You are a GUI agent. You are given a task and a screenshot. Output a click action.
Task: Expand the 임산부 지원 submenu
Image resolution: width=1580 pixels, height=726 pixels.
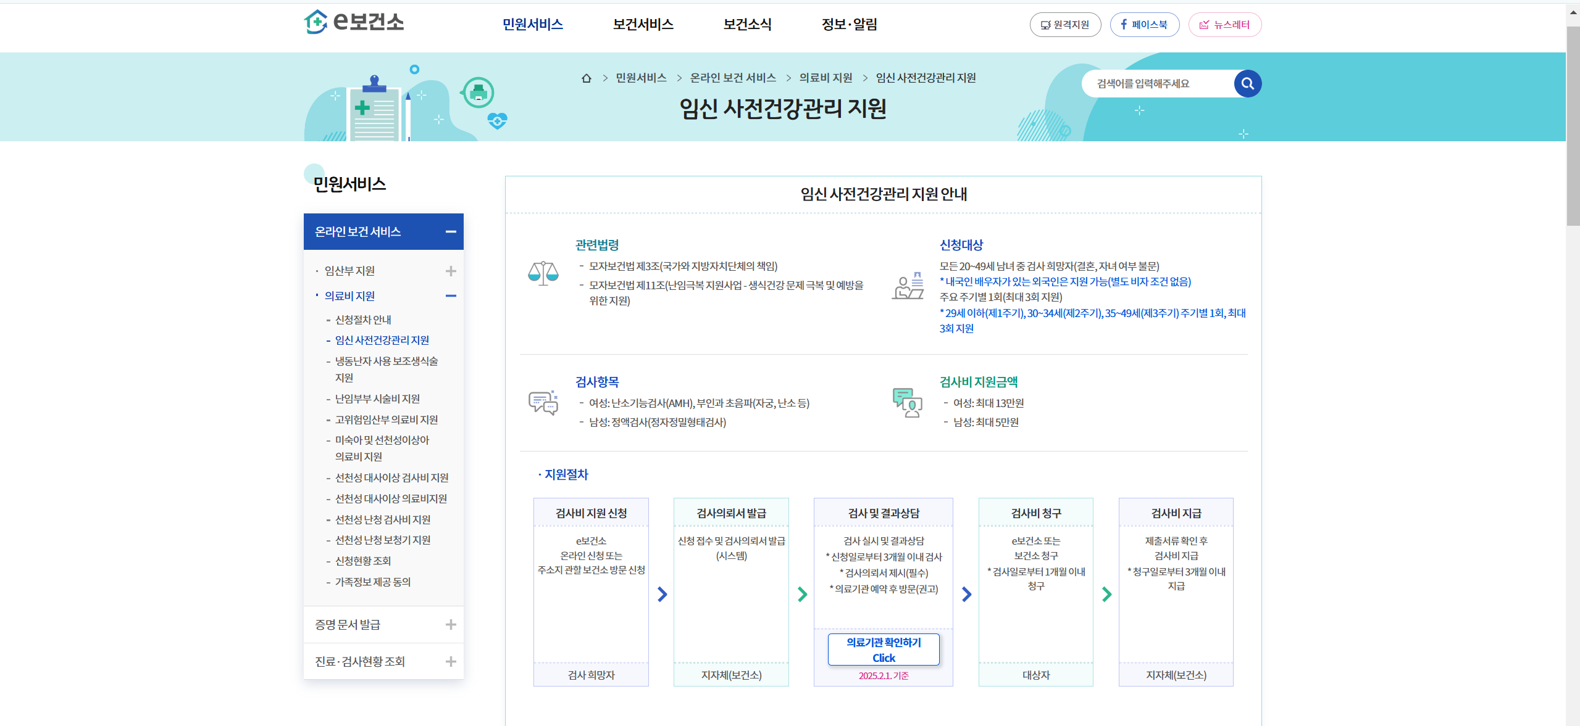(x=451, y=271)
